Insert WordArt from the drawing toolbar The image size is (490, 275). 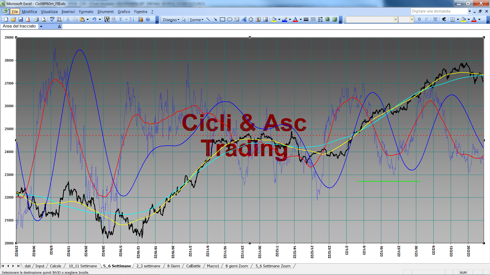tap(244, 19)
